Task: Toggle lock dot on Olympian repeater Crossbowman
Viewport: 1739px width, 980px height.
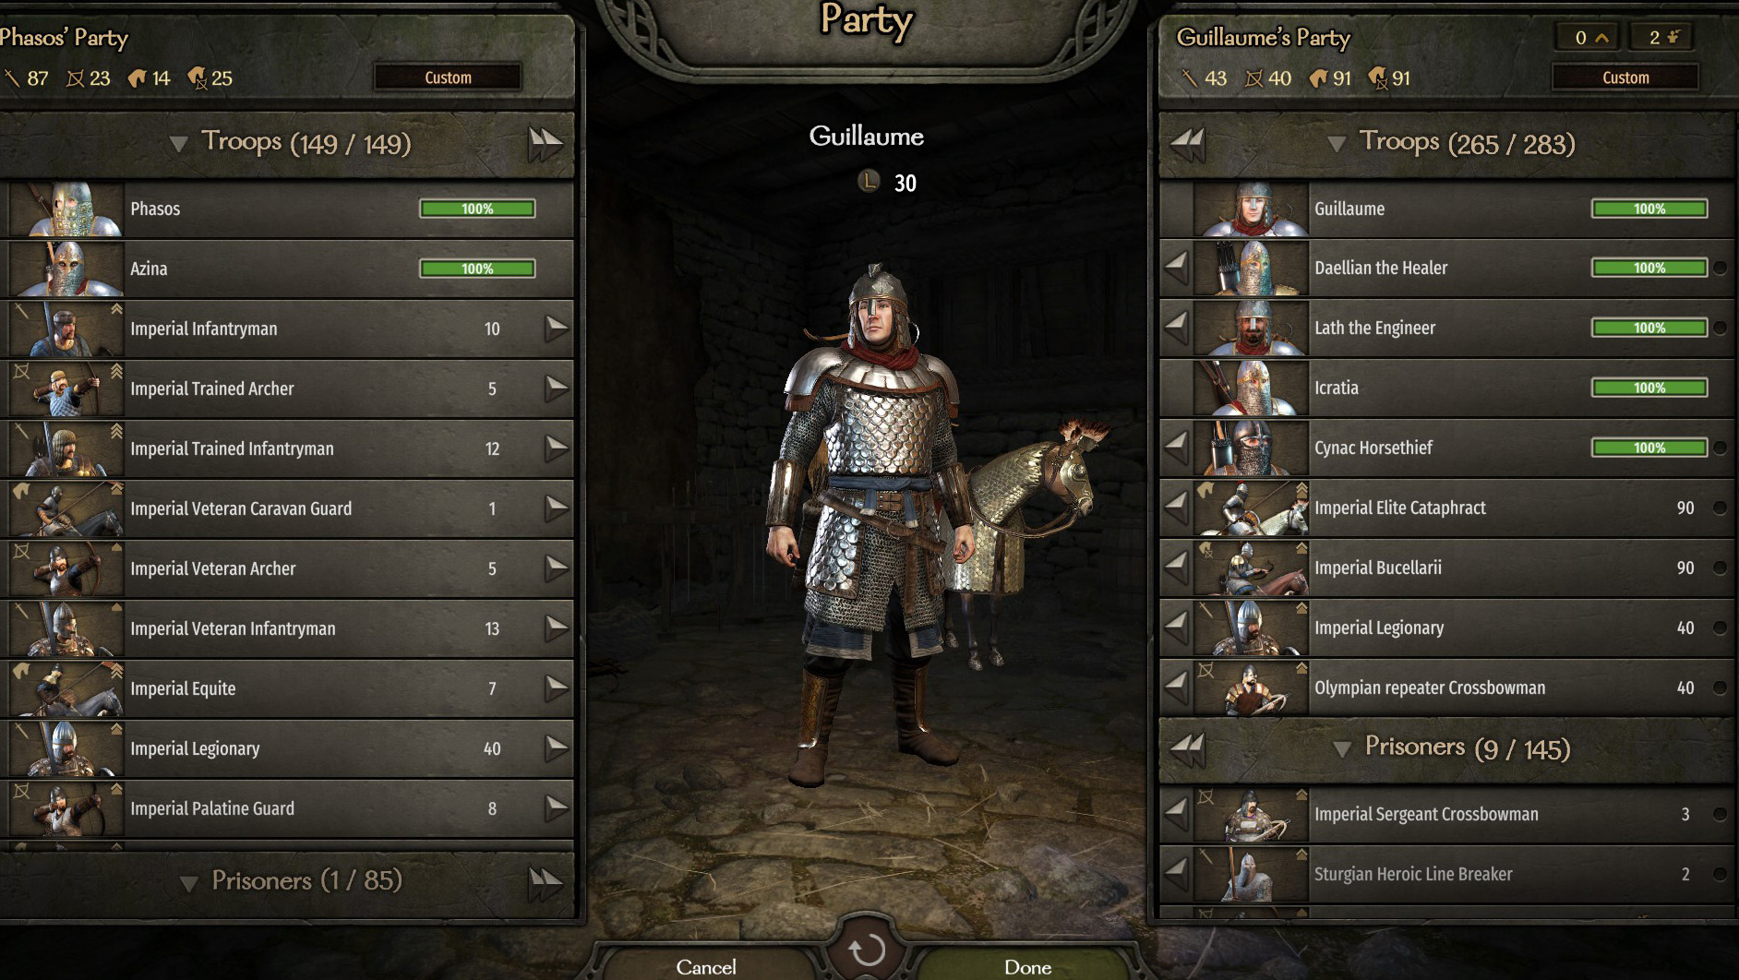Action: tap(1720, 687)
